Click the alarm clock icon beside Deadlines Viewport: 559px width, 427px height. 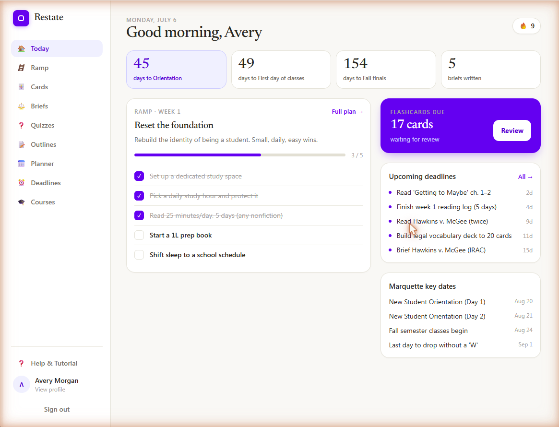pyautogui.click(x=22, y=183)
